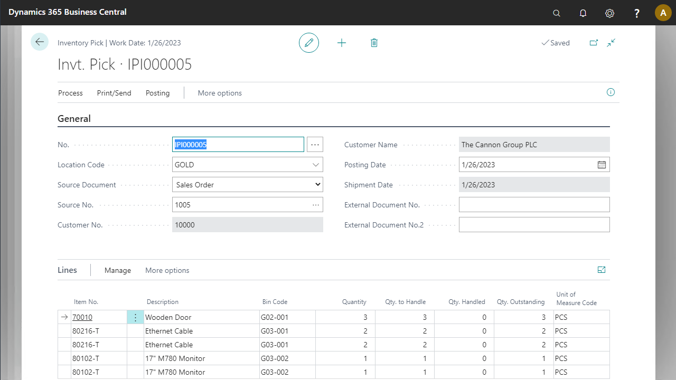Click bin code G02-001 cell
Viewport: 676px width, 380px height.
[287, 317]
